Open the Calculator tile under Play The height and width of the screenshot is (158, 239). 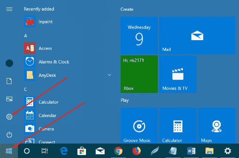178,126
